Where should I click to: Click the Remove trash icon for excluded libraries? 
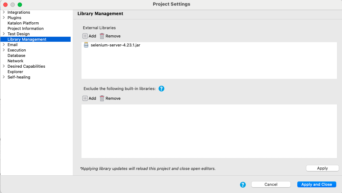102,98
